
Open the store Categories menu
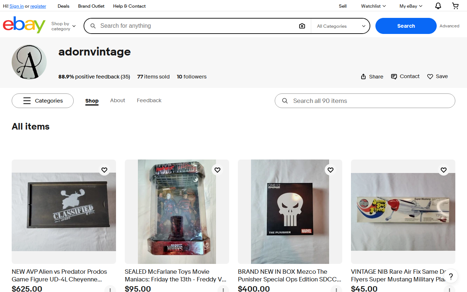pyautogui.click(x=43, y=101)
